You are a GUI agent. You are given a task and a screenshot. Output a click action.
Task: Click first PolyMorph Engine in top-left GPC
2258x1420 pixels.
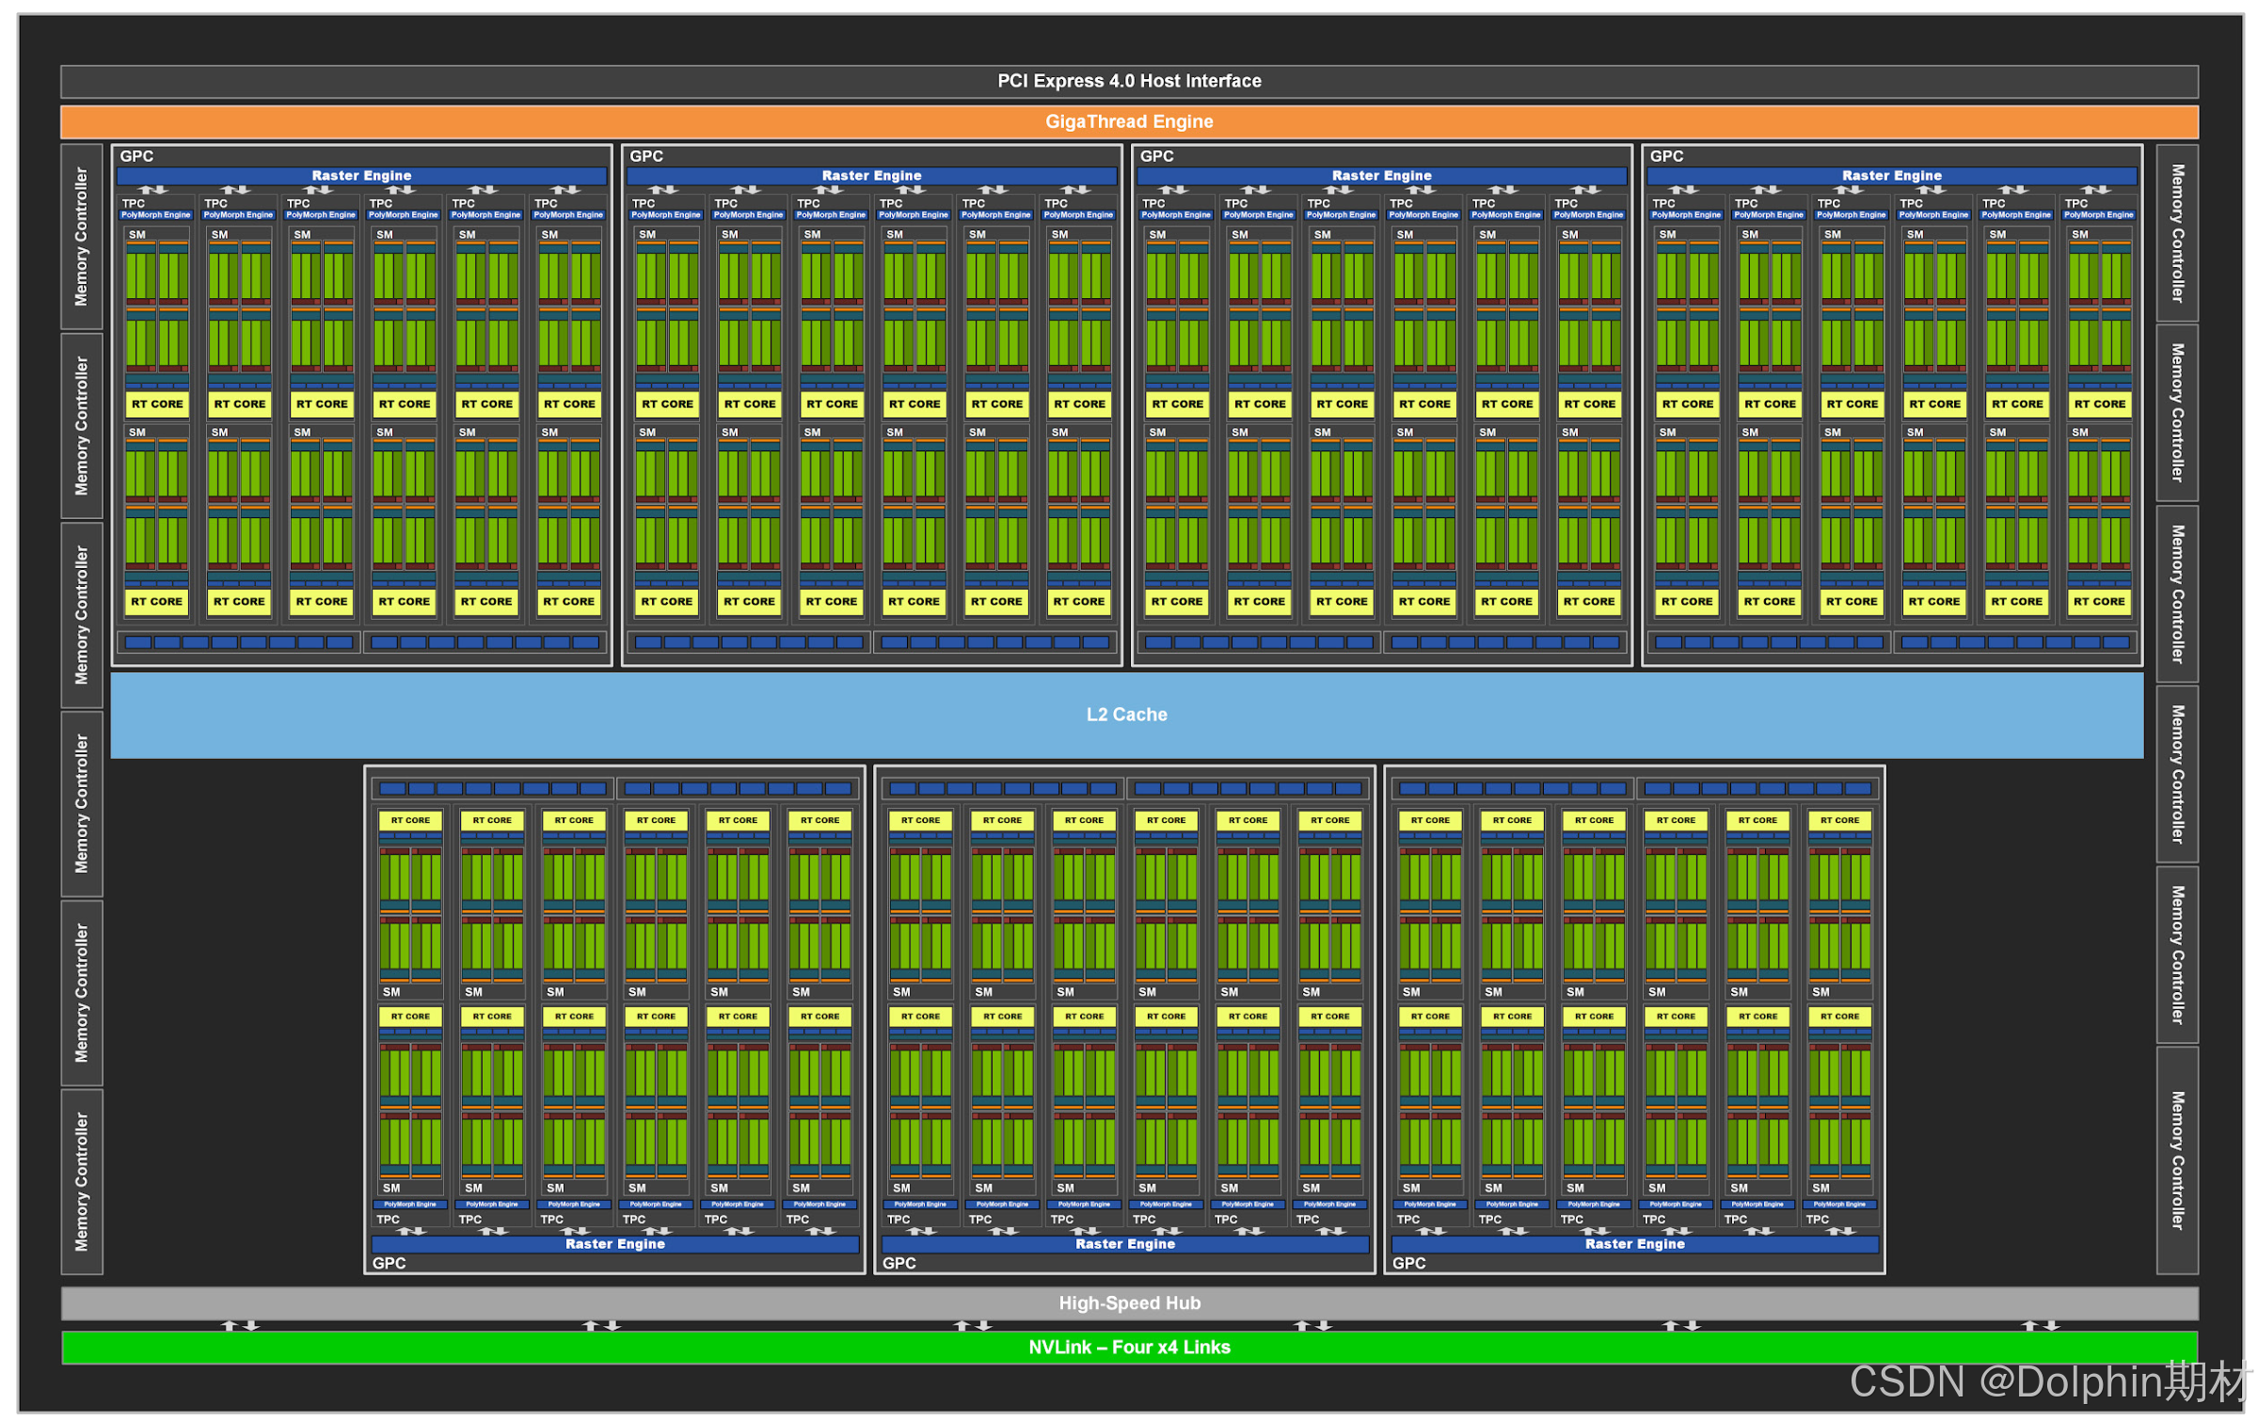[x=156, y=215]
